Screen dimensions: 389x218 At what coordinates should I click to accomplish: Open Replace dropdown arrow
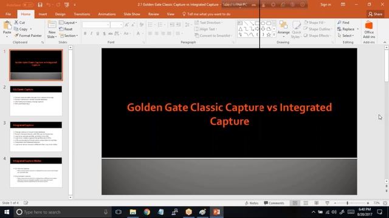[358, 29]
